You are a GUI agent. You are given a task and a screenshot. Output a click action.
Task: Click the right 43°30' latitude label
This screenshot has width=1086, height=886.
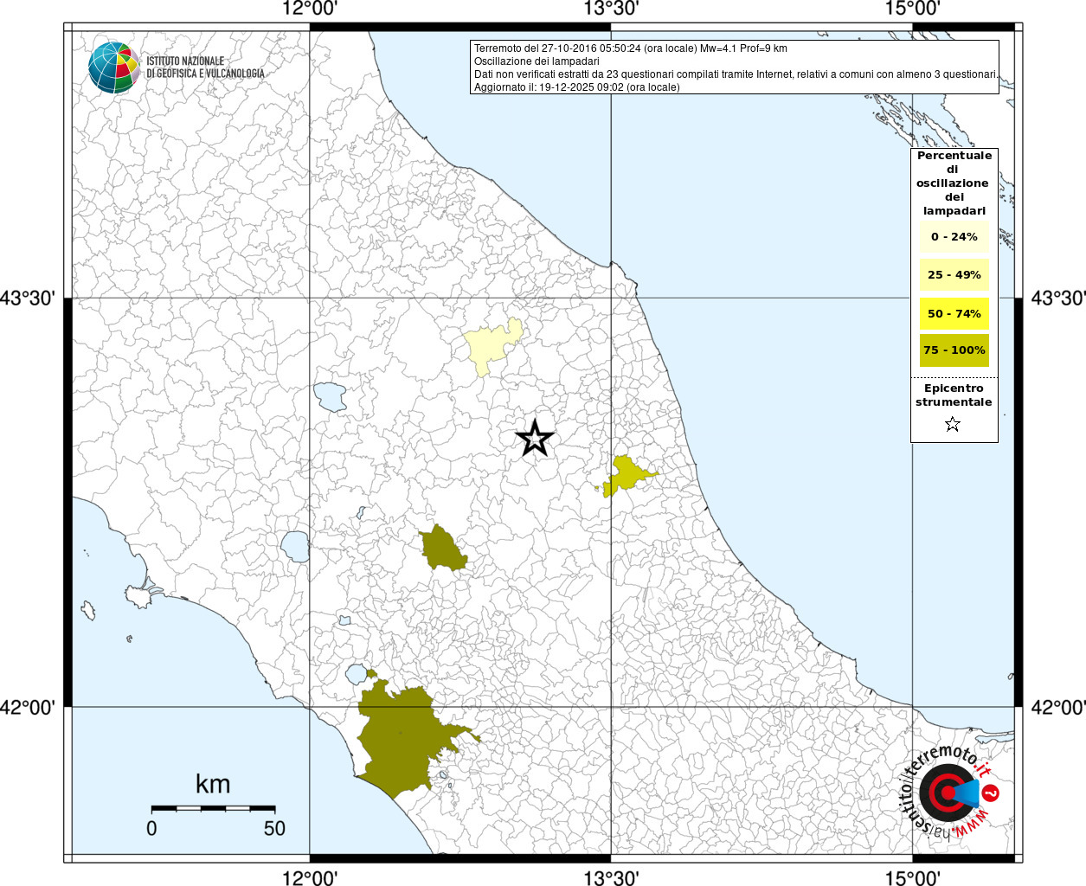point(1058,299)
